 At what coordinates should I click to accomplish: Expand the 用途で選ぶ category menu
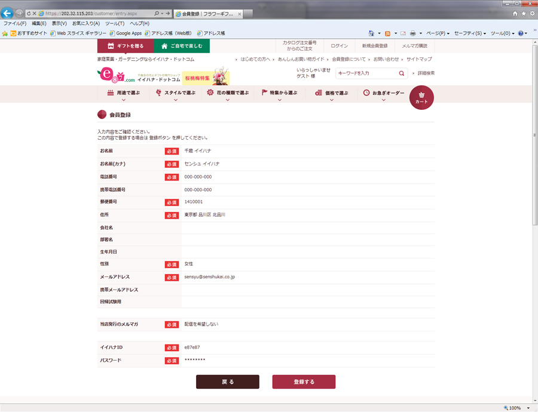click(x=124, y=94)
